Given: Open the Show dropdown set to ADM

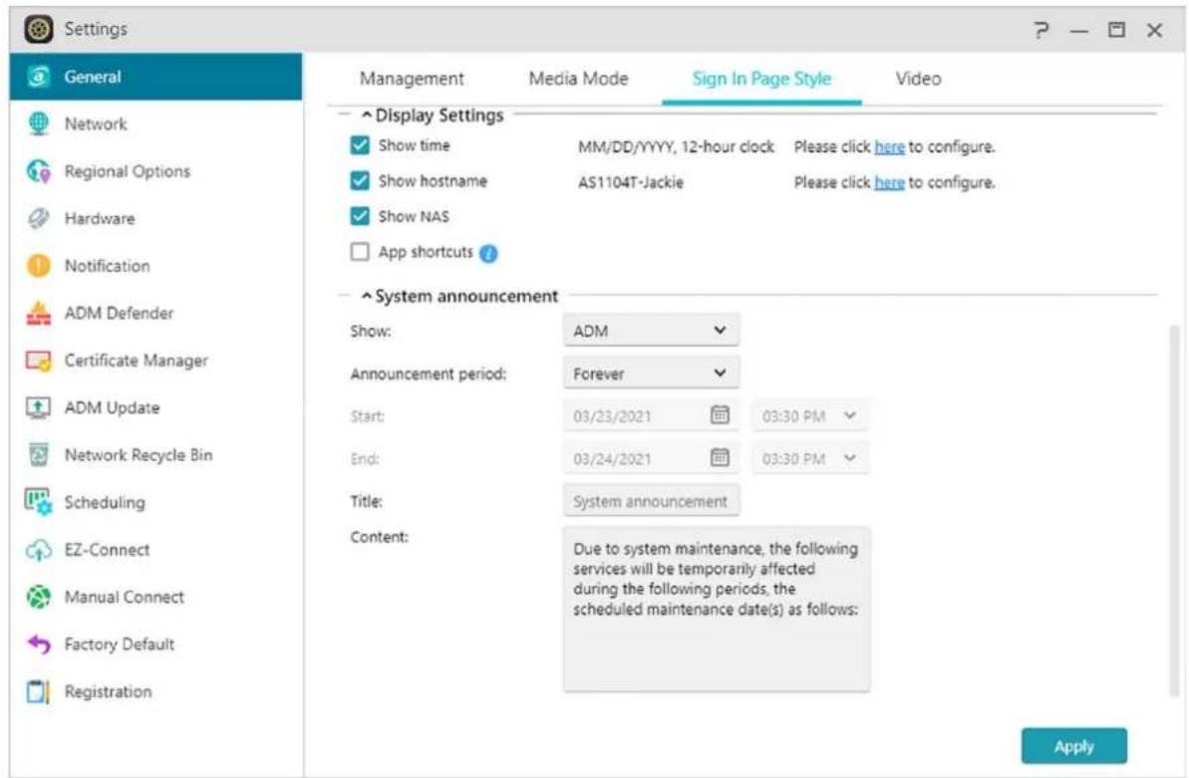Looking at the screenshot, I should [651, 330].
